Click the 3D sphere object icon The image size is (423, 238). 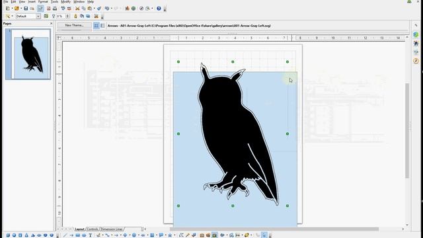[x=14, y=235]
